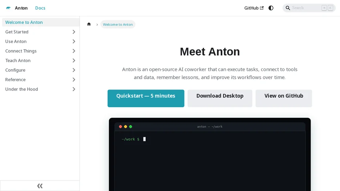The width and height of the screenshot is (340, 191).
Task: Expand the Get Started chevron
Action: pyautogui.click(x=74, y=32)
